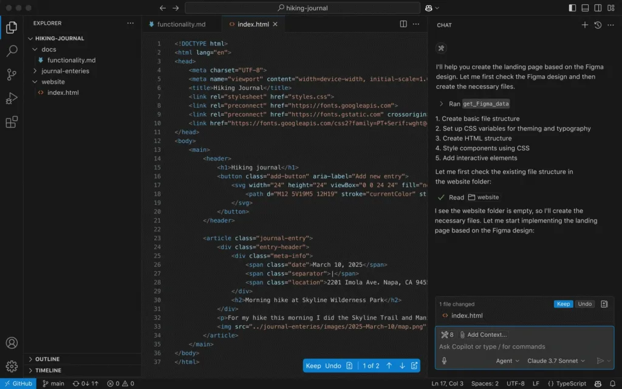Expand the OUTLINE section
The height and width of the screenshot is (389, 622).
click(x=83, y=359)
